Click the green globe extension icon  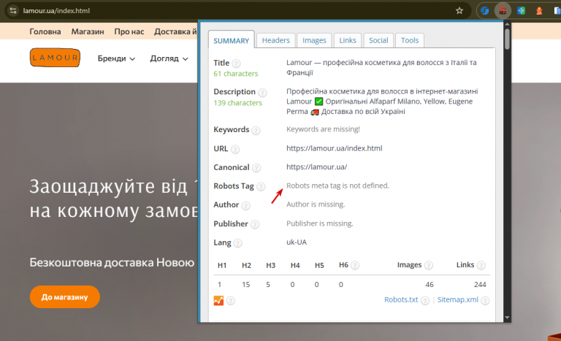tap(521, 11)
